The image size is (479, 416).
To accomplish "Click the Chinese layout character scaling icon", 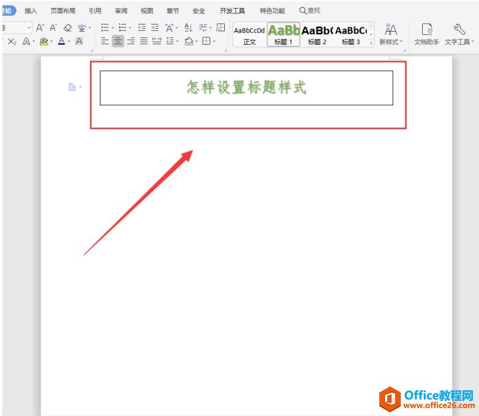I will click(x=169, y=28).
